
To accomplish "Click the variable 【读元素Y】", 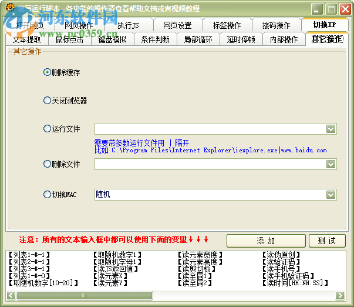I will 110,283.
